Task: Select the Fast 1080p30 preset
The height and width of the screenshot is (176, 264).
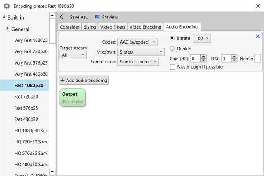Action: (25, 85)
